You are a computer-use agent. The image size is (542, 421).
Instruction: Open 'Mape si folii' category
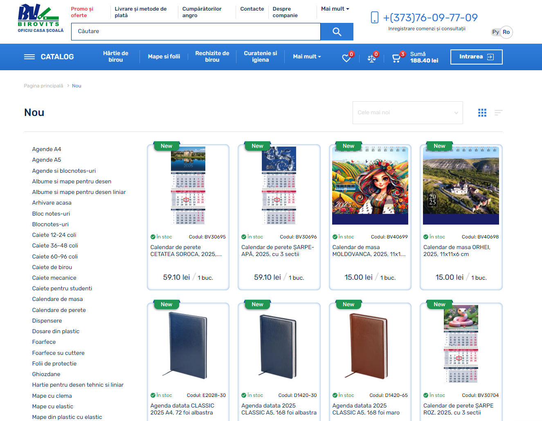tap(164, 57)
